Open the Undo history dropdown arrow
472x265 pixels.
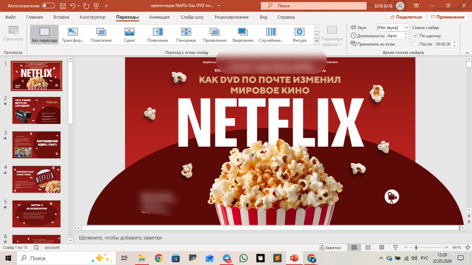coord(79,6)
